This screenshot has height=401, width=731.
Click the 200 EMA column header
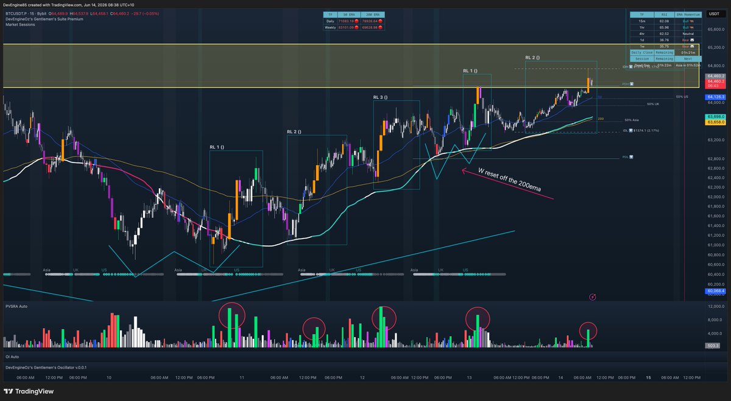(372, 15)
